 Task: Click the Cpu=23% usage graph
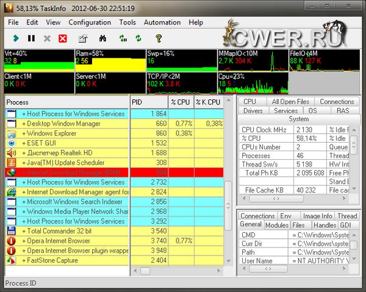coord(251,84)
